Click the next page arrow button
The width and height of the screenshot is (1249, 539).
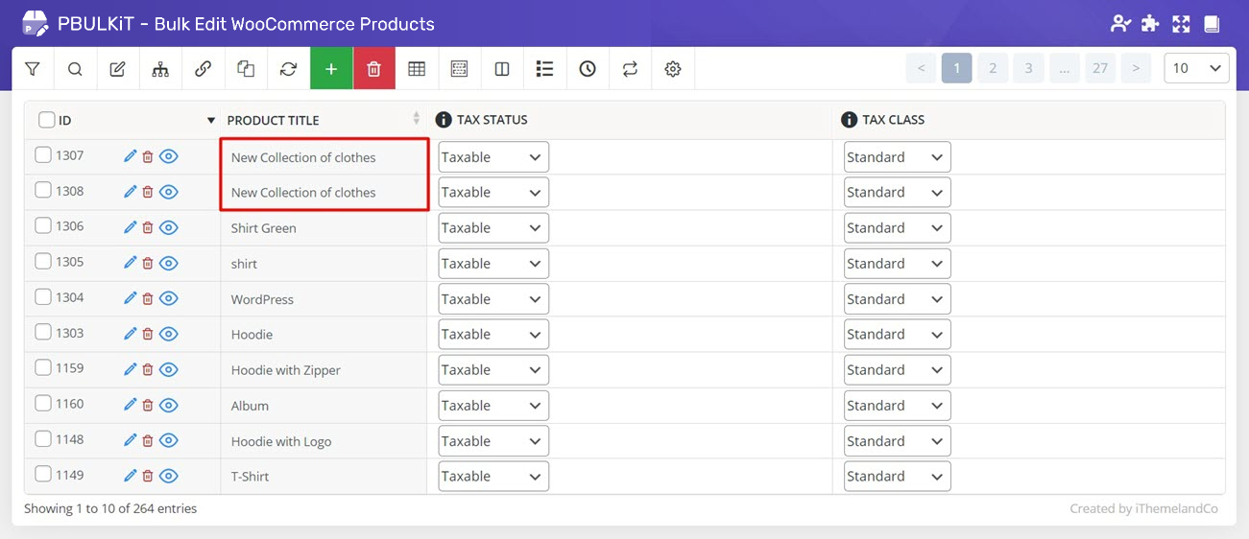pos(1136,68)
